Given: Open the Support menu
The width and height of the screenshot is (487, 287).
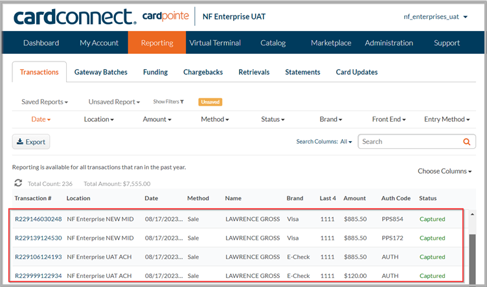Looking at the screenshot, I should [447, 43].
